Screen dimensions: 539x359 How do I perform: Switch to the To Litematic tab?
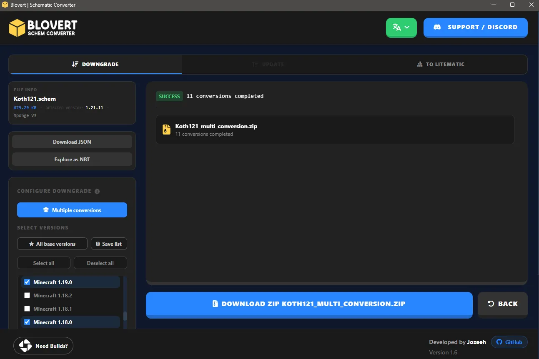tap(441, 64)
